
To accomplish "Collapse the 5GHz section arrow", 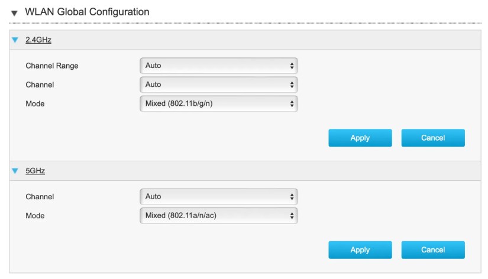I will tap(15, 171).
